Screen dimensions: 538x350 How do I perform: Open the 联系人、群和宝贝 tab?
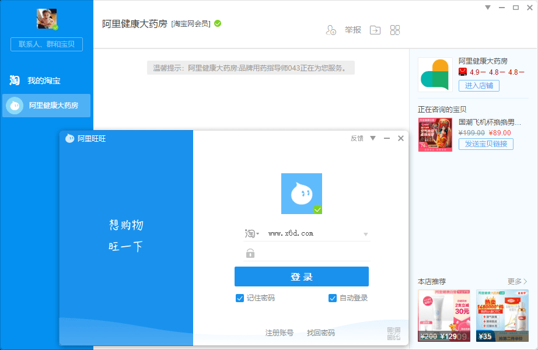pyautogui.click(x=46, y=44)
